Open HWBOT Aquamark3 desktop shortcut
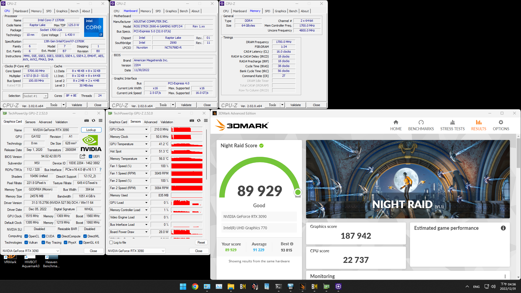Viewport: 521px width, 293px height. click(x=31, y=262)
